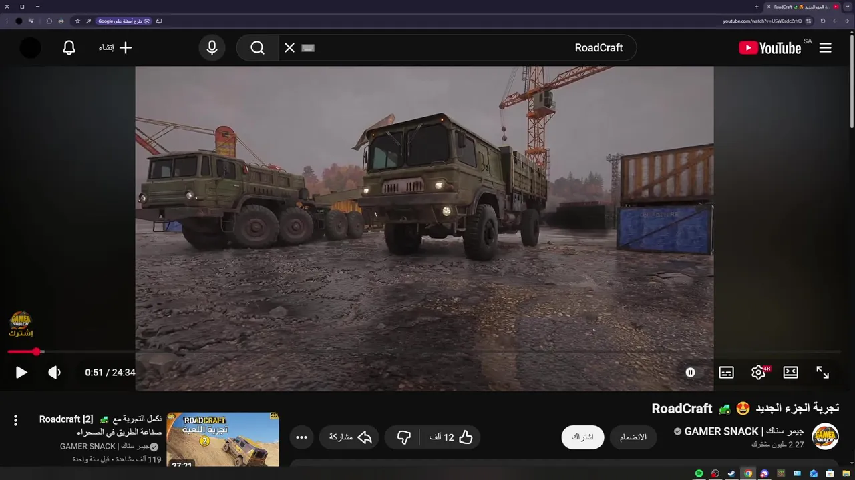Go to the YouTube home logo

[769, 48]
